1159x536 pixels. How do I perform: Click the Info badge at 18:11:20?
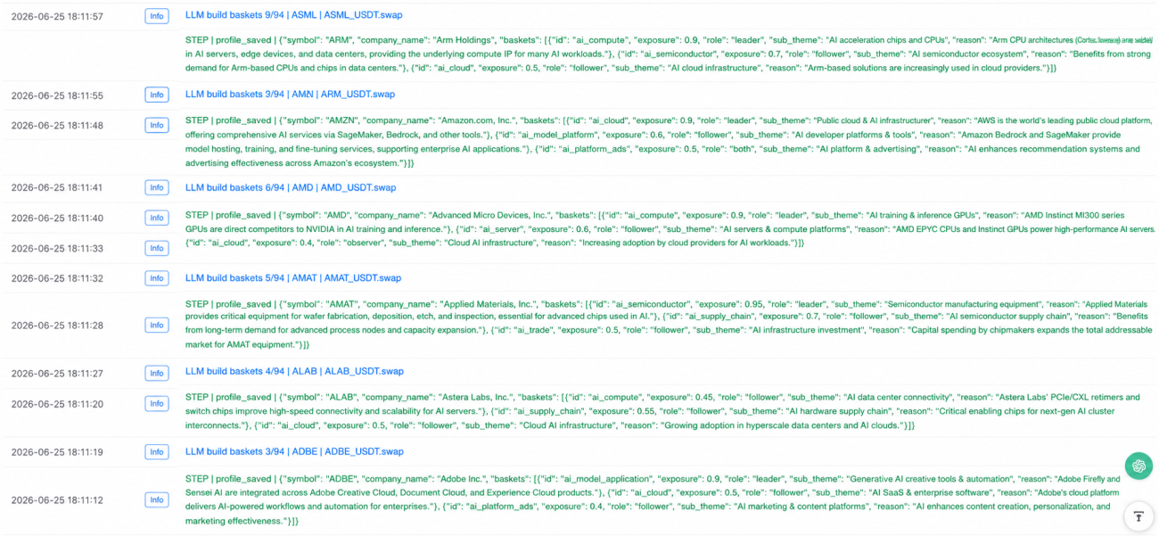157,404
